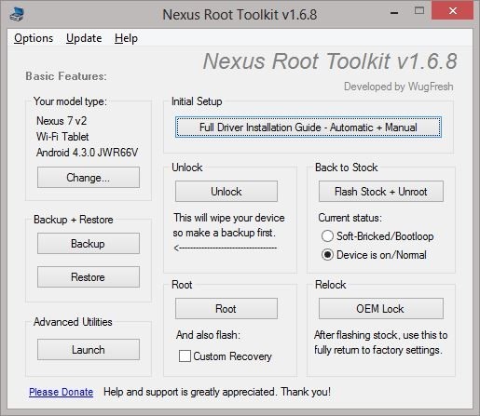The height and width of the screenshot is (416, 480).
Task: Click the 'And also flash:' label
Action: point(208,335)
